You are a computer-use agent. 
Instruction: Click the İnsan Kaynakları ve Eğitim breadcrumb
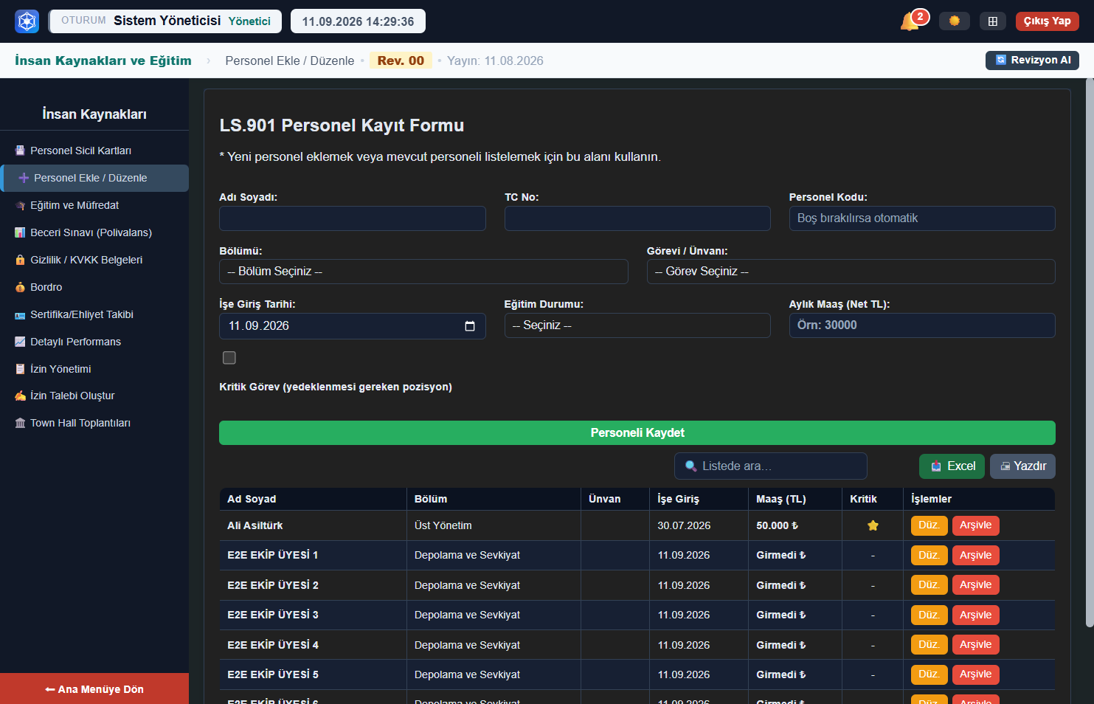103,61
